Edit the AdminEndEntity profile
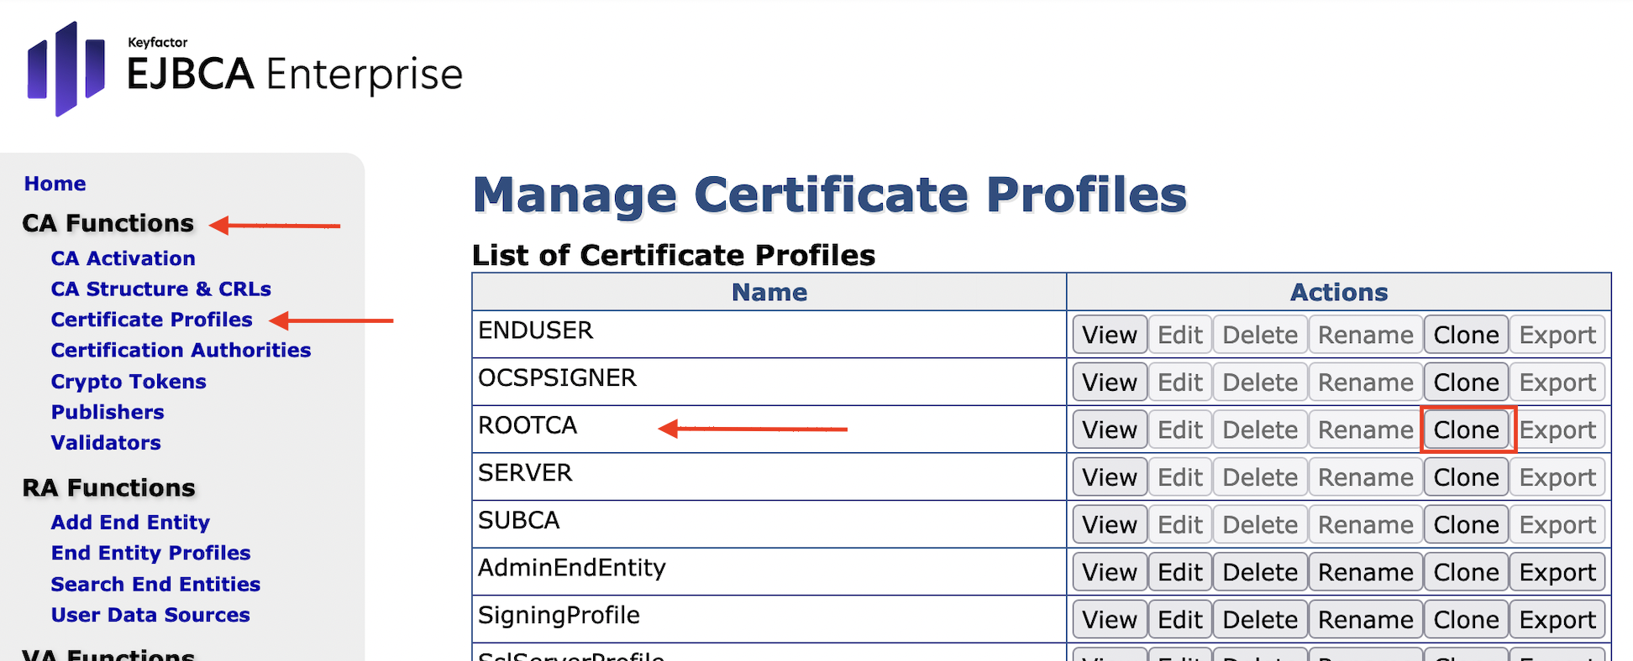 click(1180, 572)
